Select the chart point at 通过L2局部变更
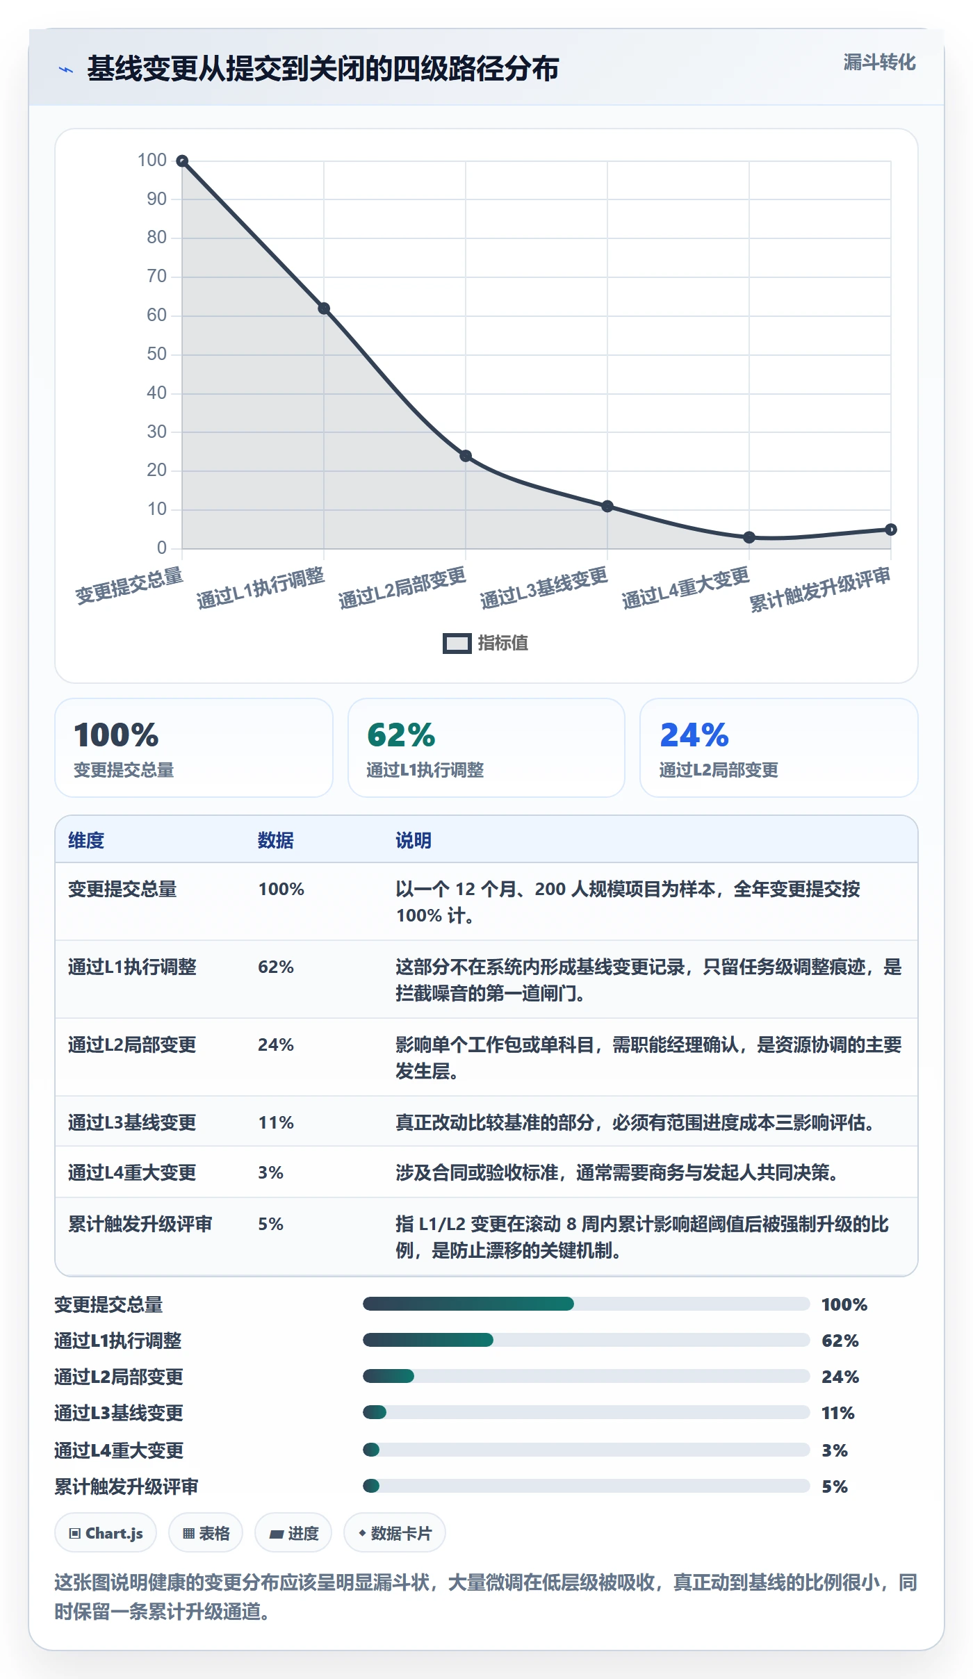This screenshot has width=973, height=1679. tap(466, 456)
